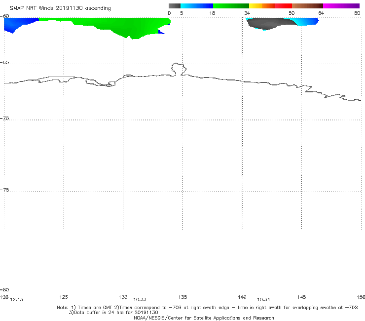Click the 'Note: 1) Times are GMT' line
The width and height of the screenshot is (365, 321).
point(207,308)
